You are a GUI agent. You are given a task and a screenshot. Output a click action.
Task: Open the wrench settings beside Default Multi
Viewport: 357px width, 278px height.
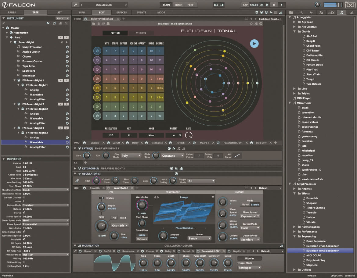coord(75,5)
